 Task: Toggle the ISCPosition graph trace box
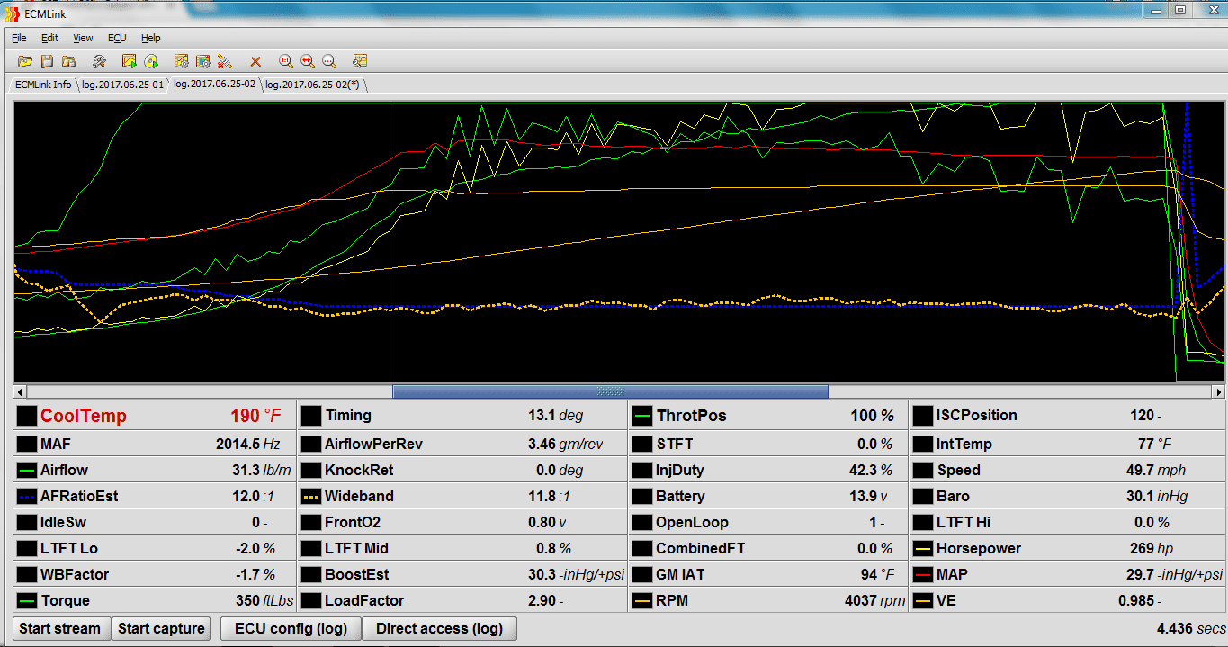tap(922, 416)
